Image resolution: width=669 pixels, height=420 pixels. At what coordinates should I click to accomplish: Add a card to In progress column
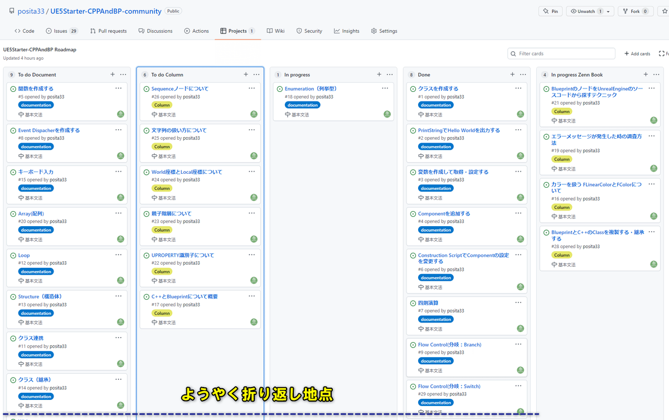(379, 75)
